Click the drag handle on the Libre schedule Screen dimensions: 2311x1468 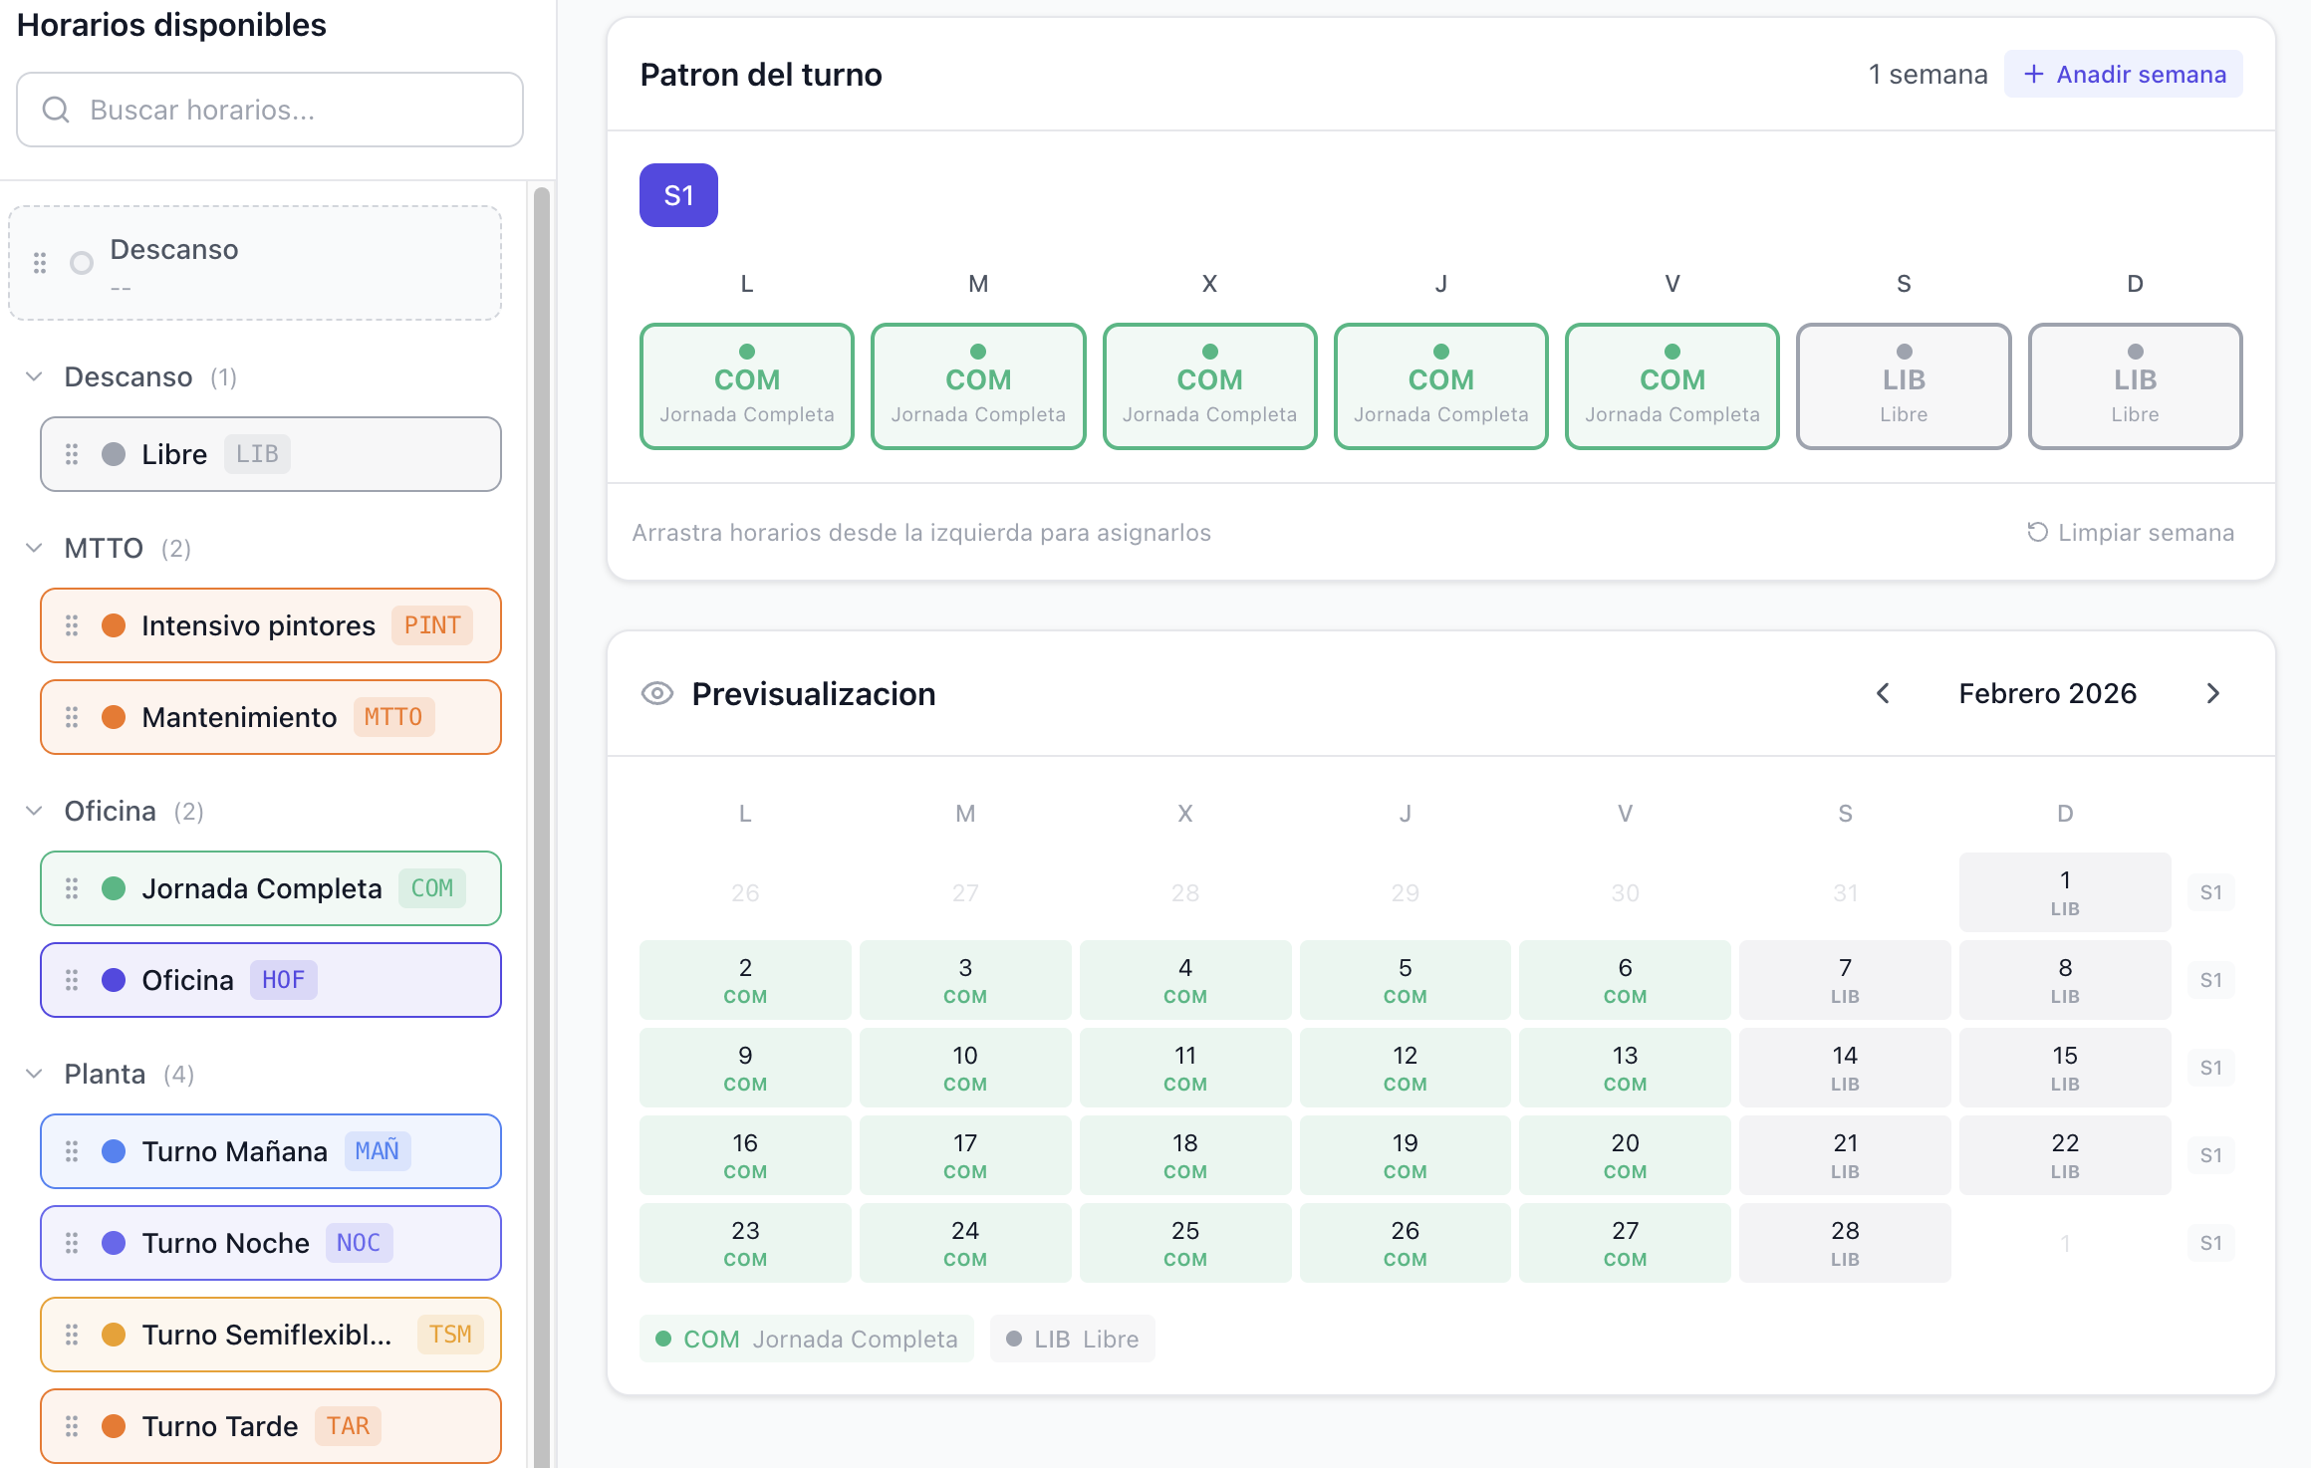tap(72, 454)
